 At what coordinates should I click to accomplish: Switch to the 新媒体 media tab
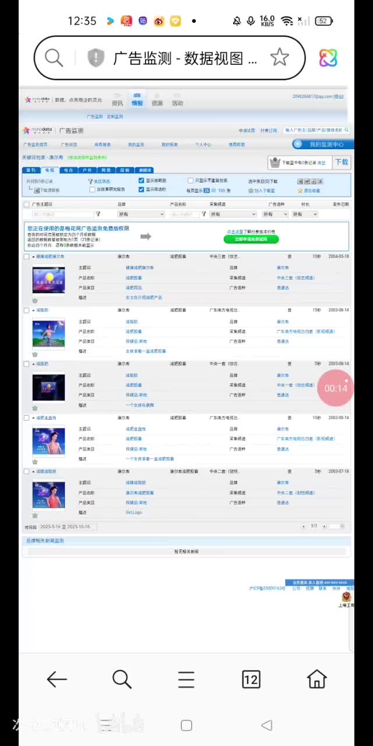[144, 170]
